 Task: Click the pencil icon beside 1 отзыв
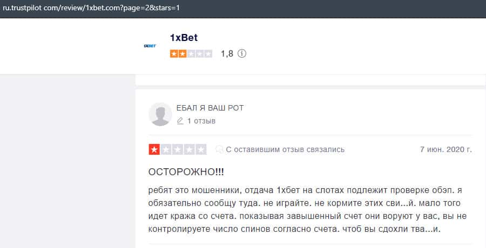tap(180, 121)
